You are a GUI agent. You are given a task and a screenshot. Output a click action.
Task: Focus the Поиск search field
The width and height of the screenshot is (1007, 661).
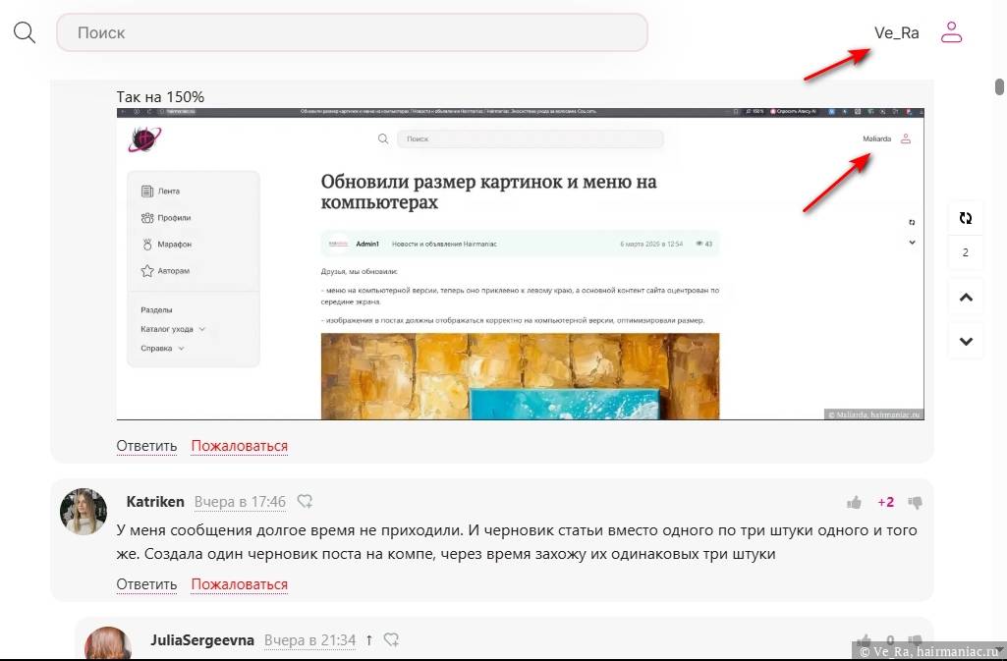(352, 32)
